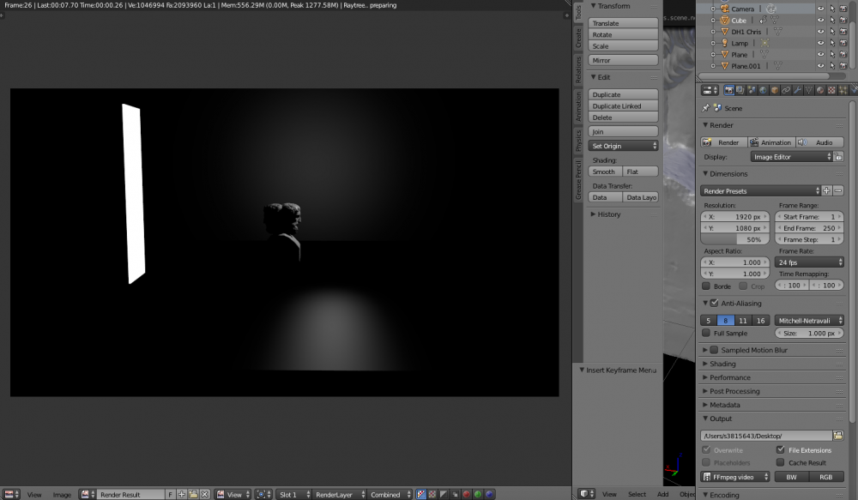Click the Render Layers properties icon
This screenshot has height=500, width=858.
pyautogui.click(x=740, y=90)
